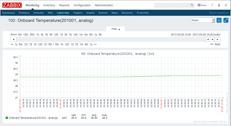Click the 10:34:30 time axis marker
231x126 pixels.
point(60,104)
